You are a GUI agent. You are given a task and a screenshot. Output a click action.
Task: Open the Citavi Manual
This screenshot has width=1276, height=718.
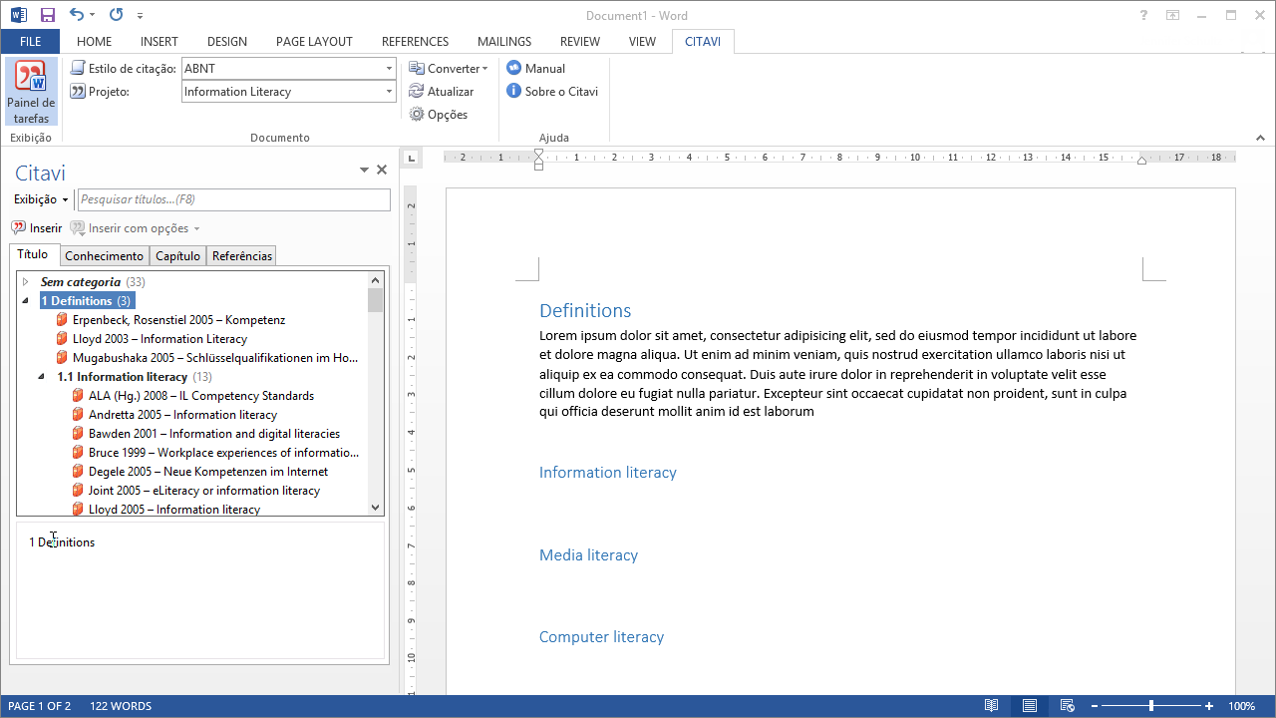pos(536,69)
